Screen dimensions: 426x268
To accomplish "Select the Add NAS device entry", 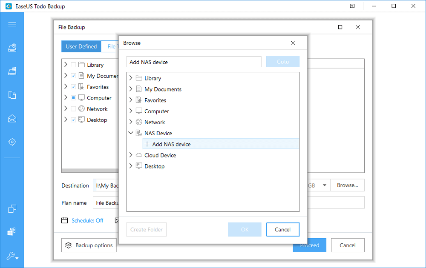I will click(x=221, y=144).
